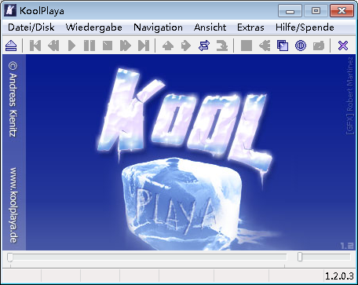Click the KoolPlaya title bar app icon

10,11
